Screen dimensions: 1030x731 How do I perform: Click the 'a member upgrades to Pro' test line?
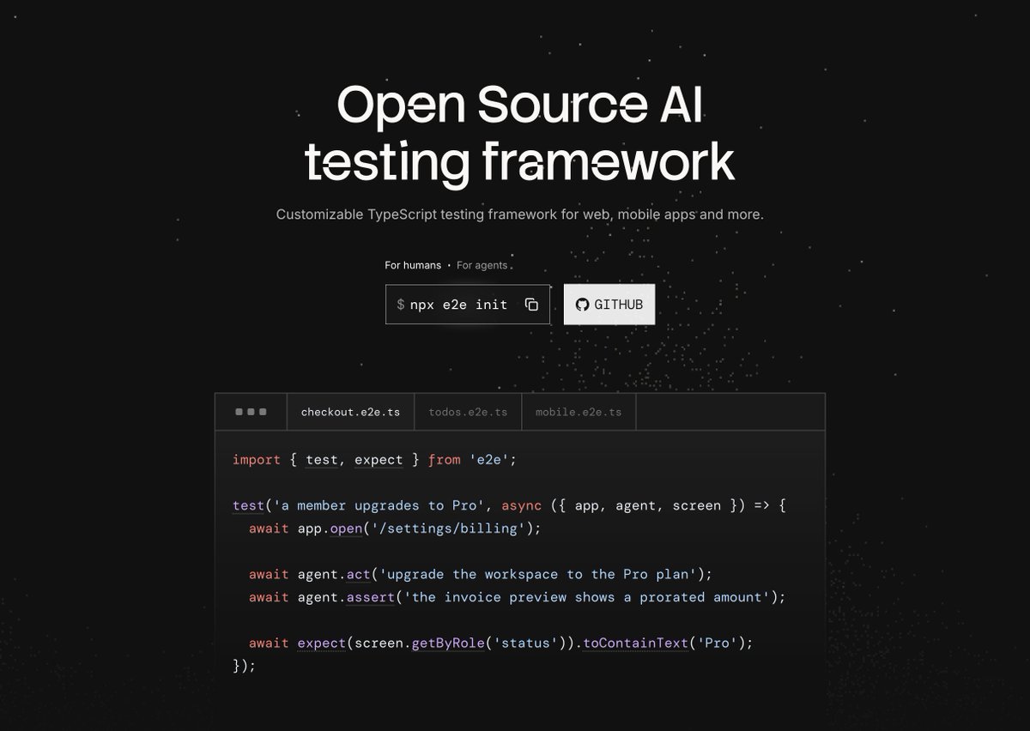pos(509,505)
